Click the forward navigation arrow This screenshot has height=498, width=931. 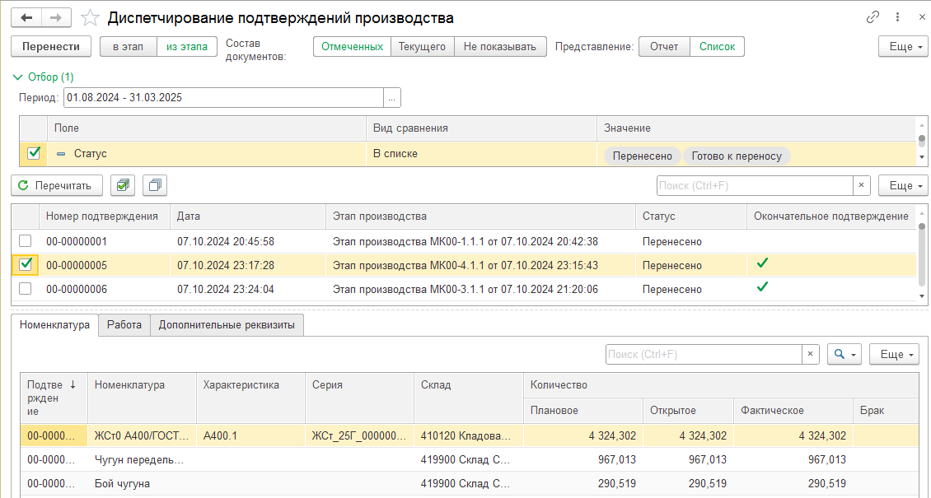point(56,17)
